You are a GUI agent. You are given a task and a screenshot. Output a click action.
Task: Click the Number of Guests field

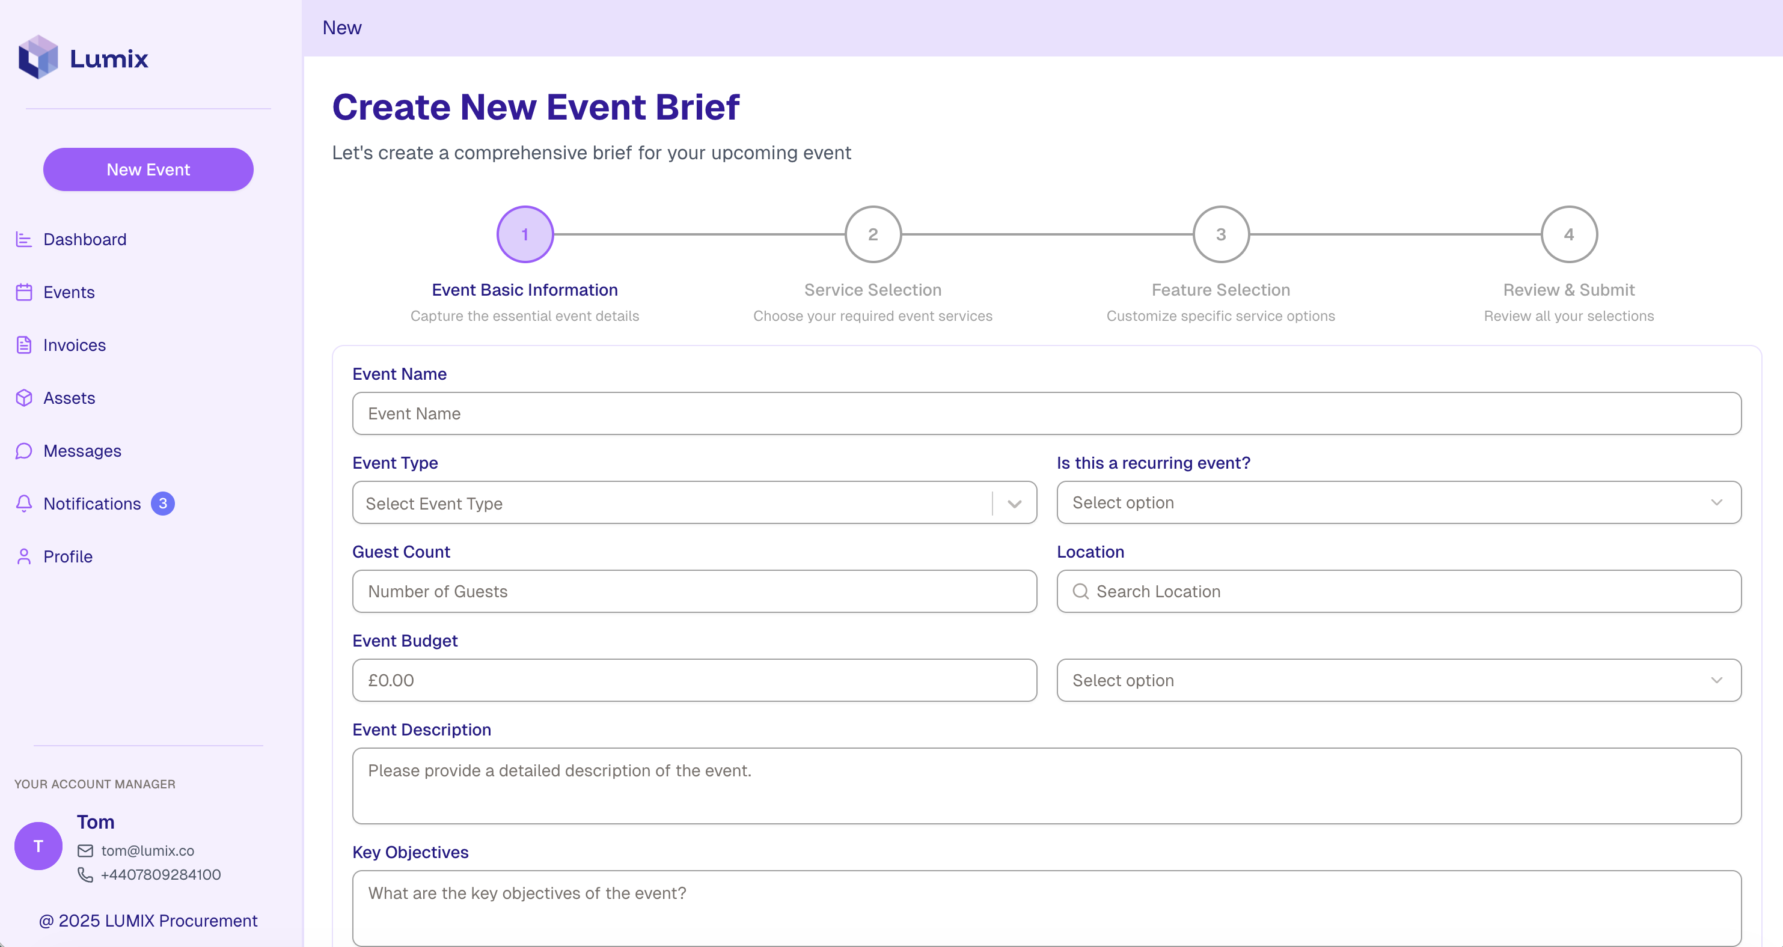[694, 591]
